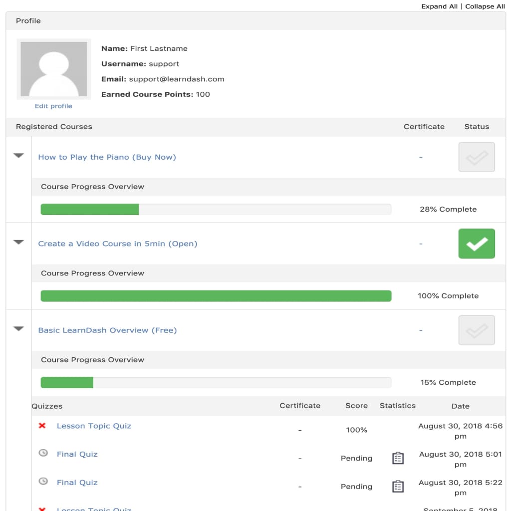Click the Status column header
The width and height of the screenshot is (511, 511).
coord(477,126)
